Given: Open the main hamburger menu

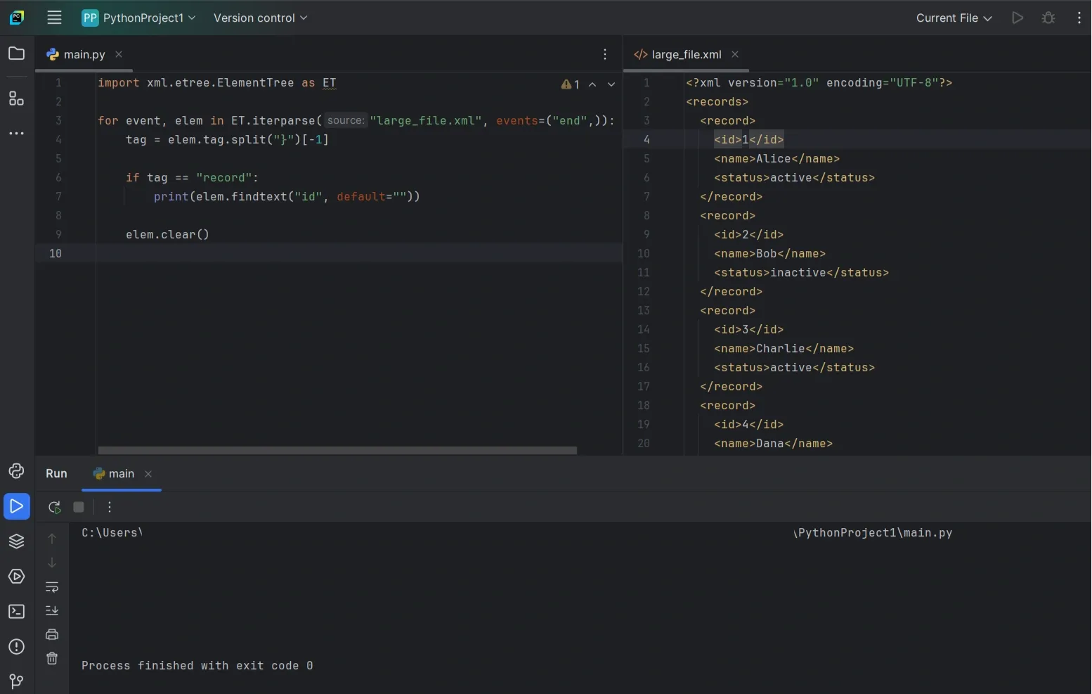Looking at the screenshot, I should coord(54,18).
